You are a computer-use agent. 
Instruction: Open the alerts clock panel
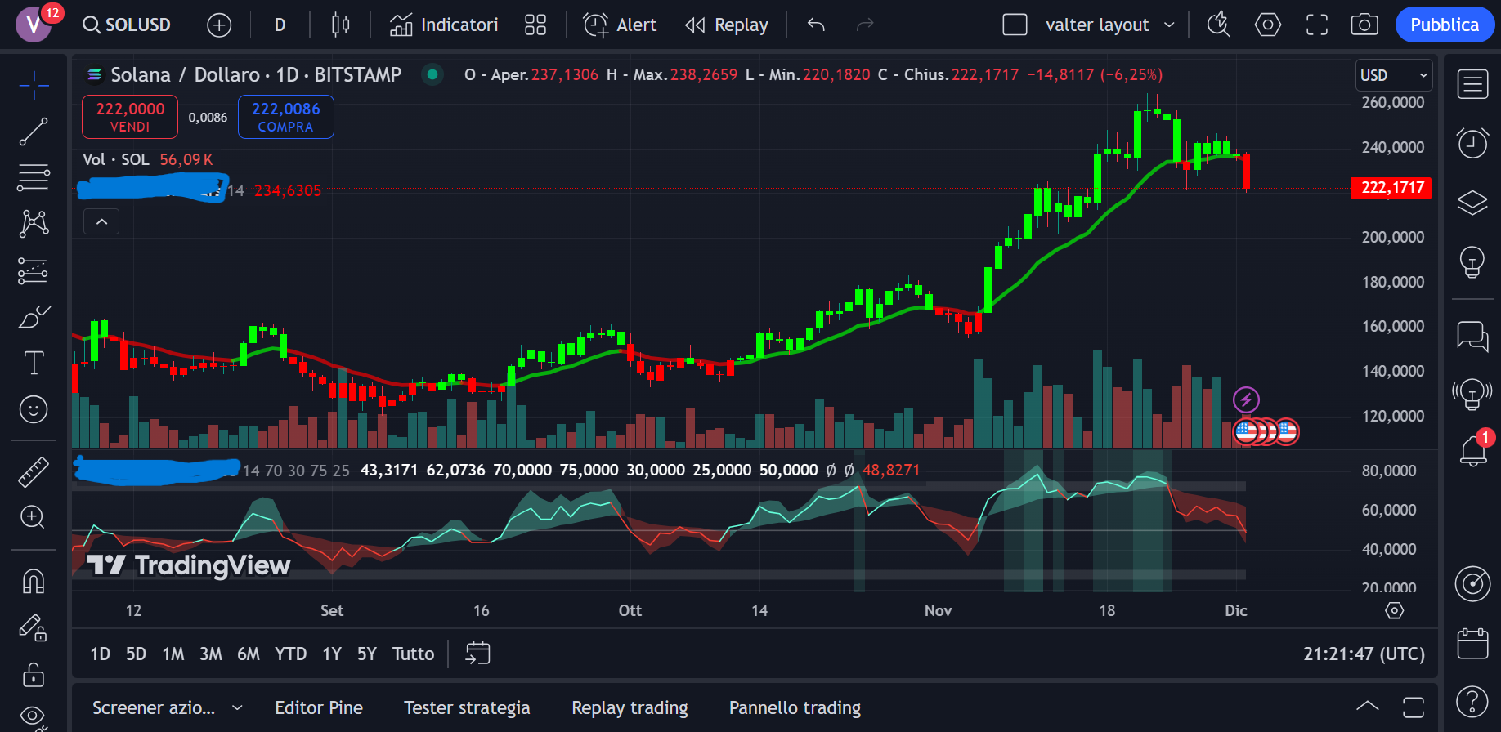1472,143
